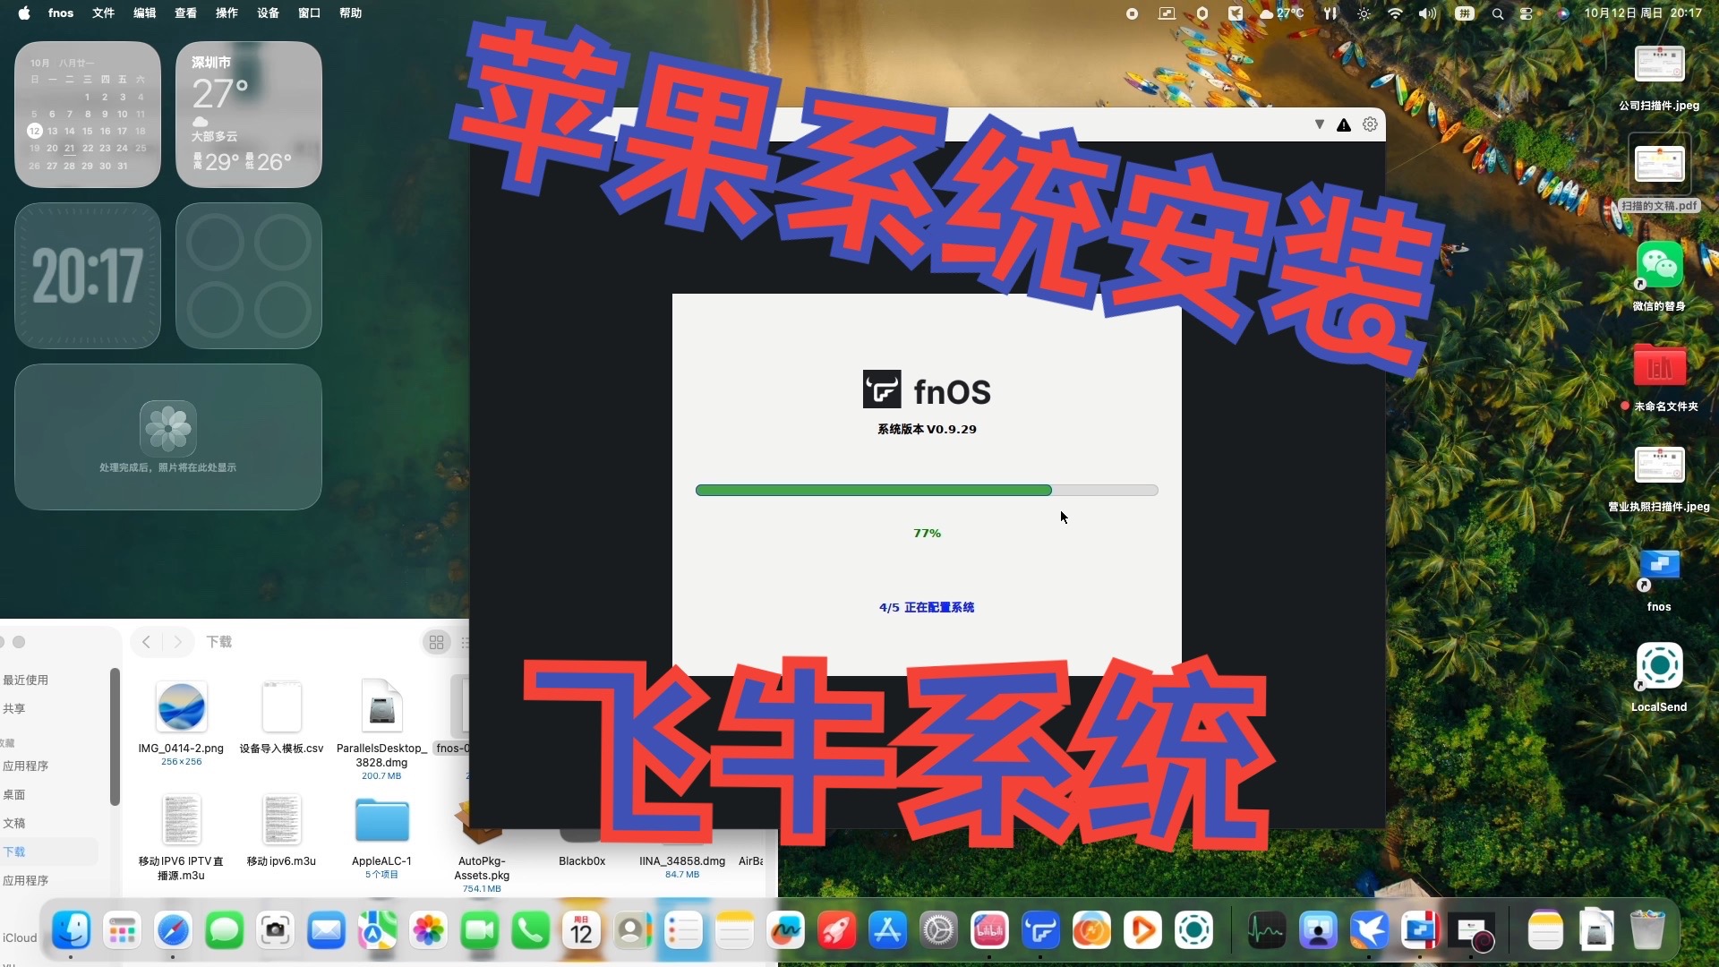Open Activity Monitor in the Dock

tap(1267, 931)
